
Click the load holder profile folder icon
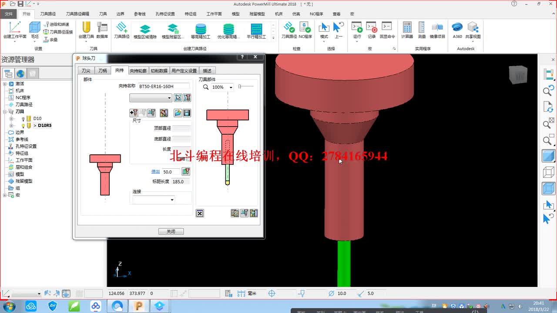[x=178, y=113]
